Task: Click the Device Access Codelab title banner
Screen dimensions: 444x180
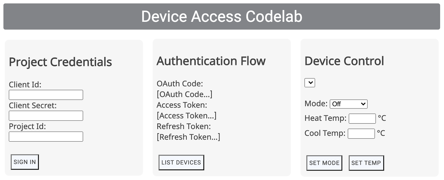Action: [x=222, y=16]
